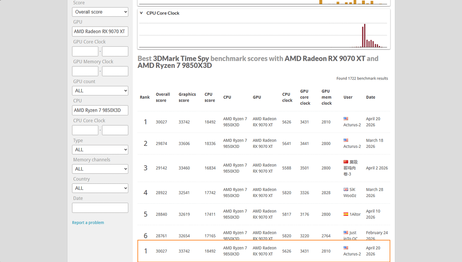
Task: Click the China flag in rank 3 row
Action: click(346, 162)
